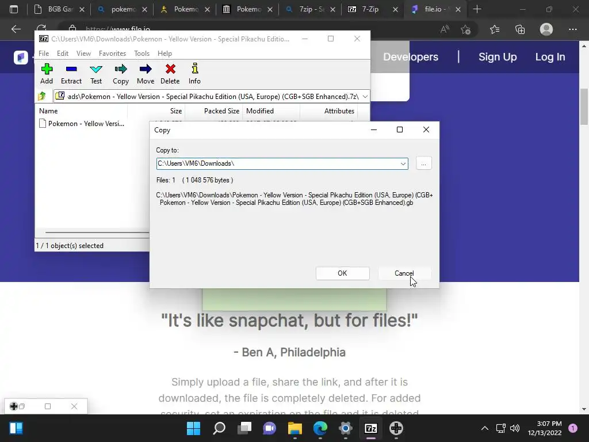Click the Developers link on file.io
The height and width of the screenshot is (442, 589).
411,57
